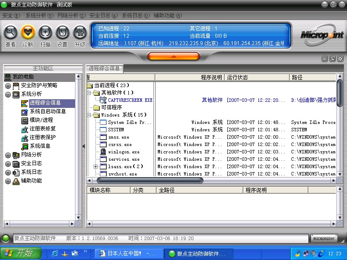Open 进程综合信息 in sidebar
The height and width of the screenshot is (260, 347).
[x=45, y=103]
